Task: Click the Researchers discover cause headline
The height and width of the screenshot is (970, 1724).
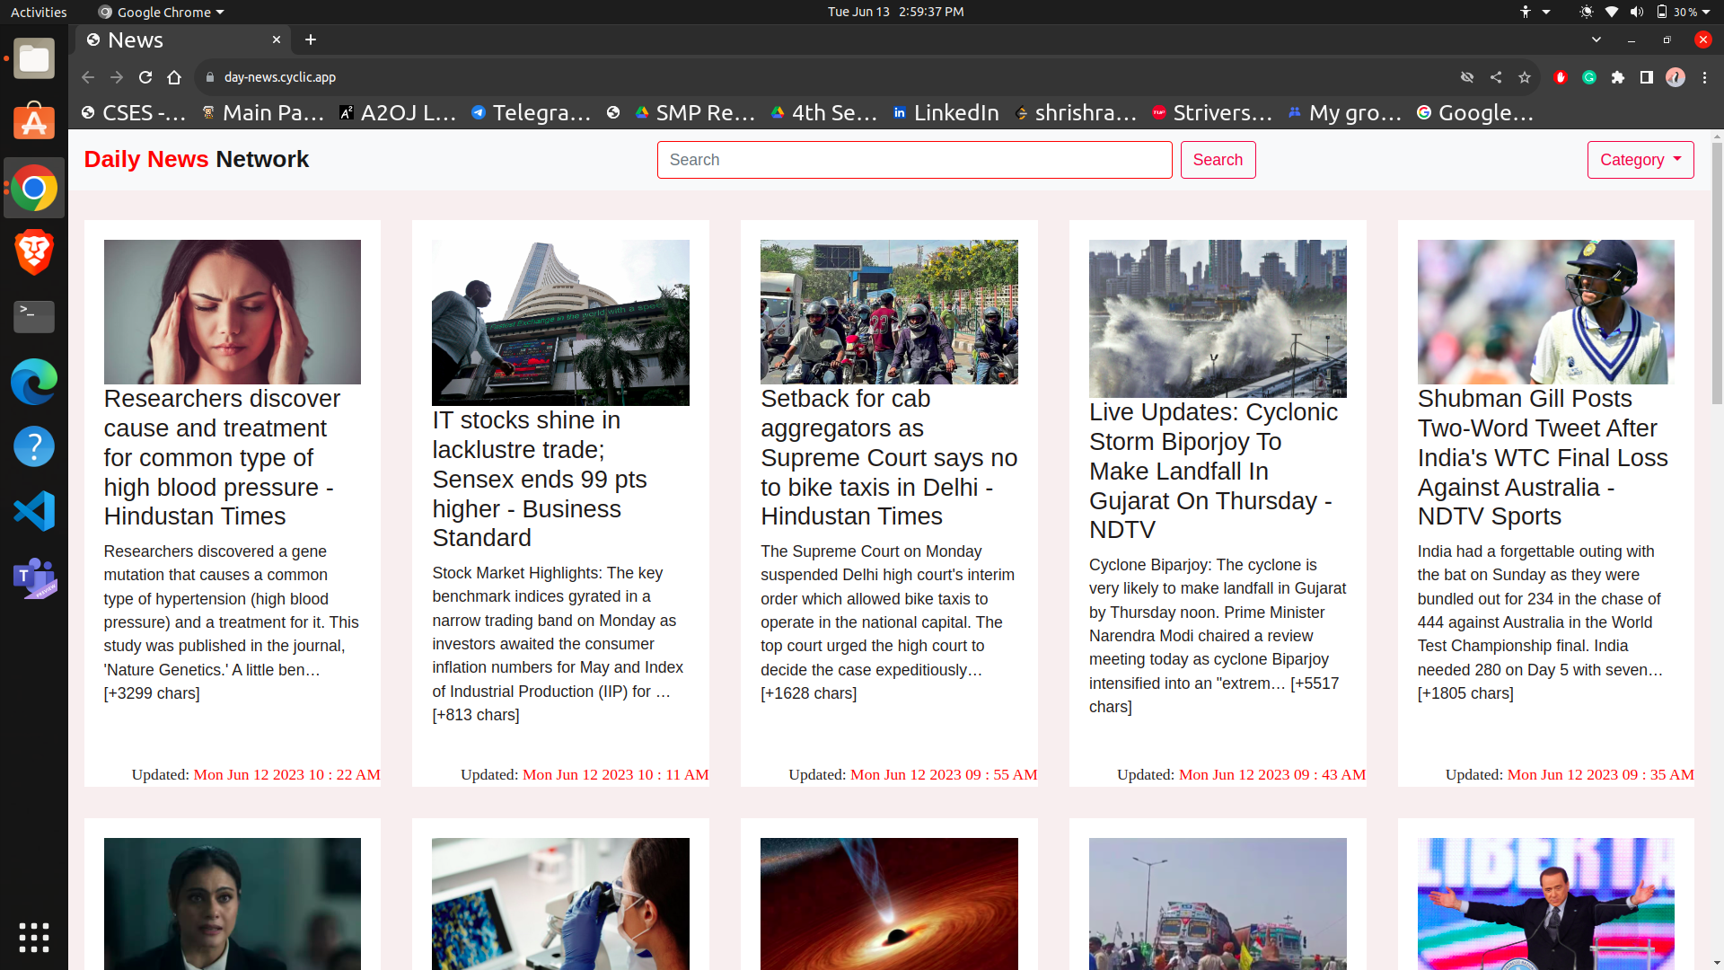Action: tap(222, 457)
